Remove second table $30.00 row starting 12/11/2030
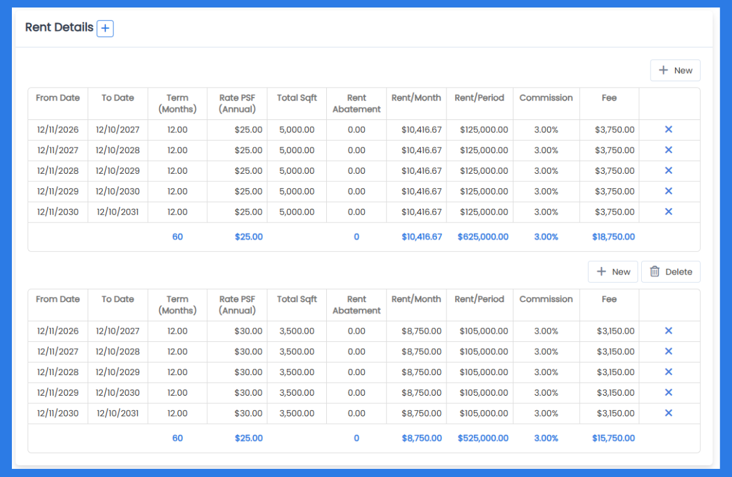Image resolution: width=732 pixels, height=477 pixels. tap(669, 413)
